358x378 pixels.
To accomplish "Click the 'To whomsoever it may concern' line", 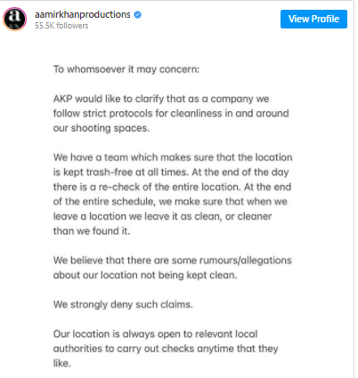I will 126,69.
